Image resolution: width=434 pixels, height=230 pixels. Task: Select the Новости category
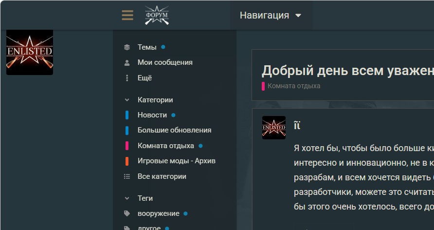[152, 115]
